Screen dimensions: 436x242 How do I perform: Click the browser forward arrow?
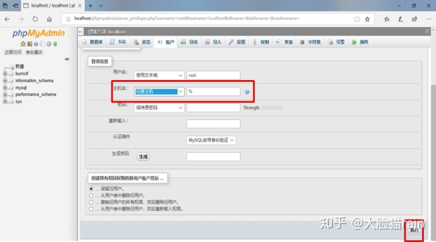pyautogui.click(x=21, y=19)
